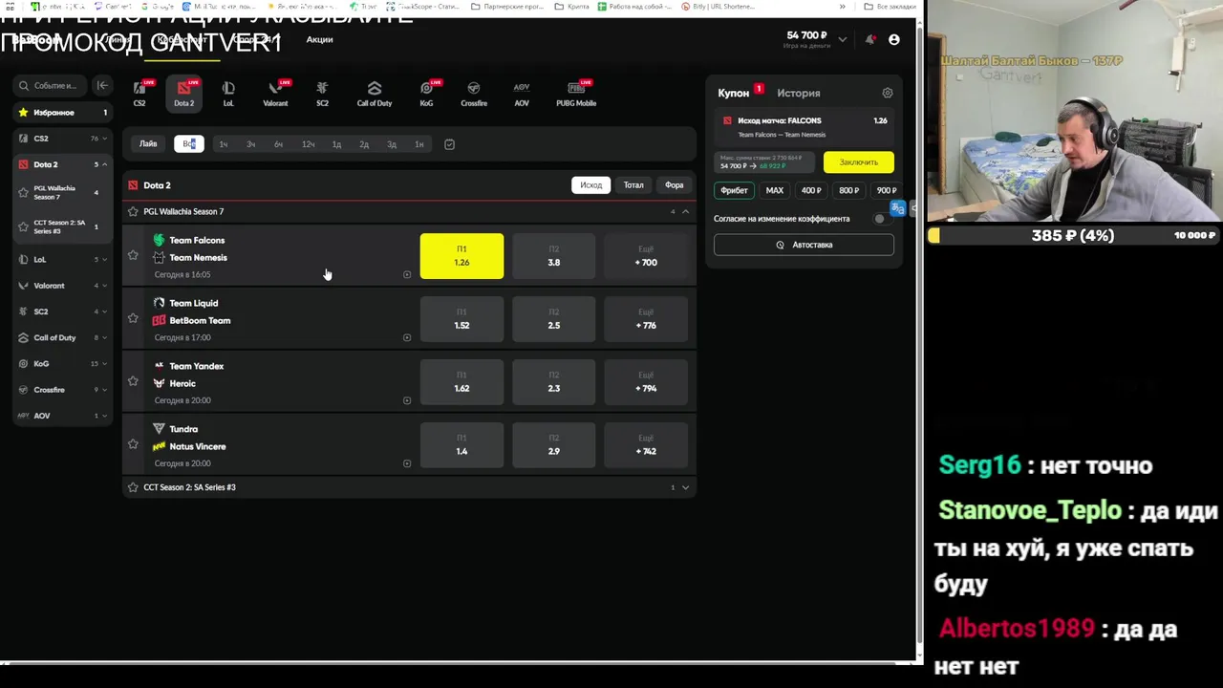Open stats icon for Team Yandex match
The height and width of the screenshot is (688, 1223).
(x=407, y=400)
